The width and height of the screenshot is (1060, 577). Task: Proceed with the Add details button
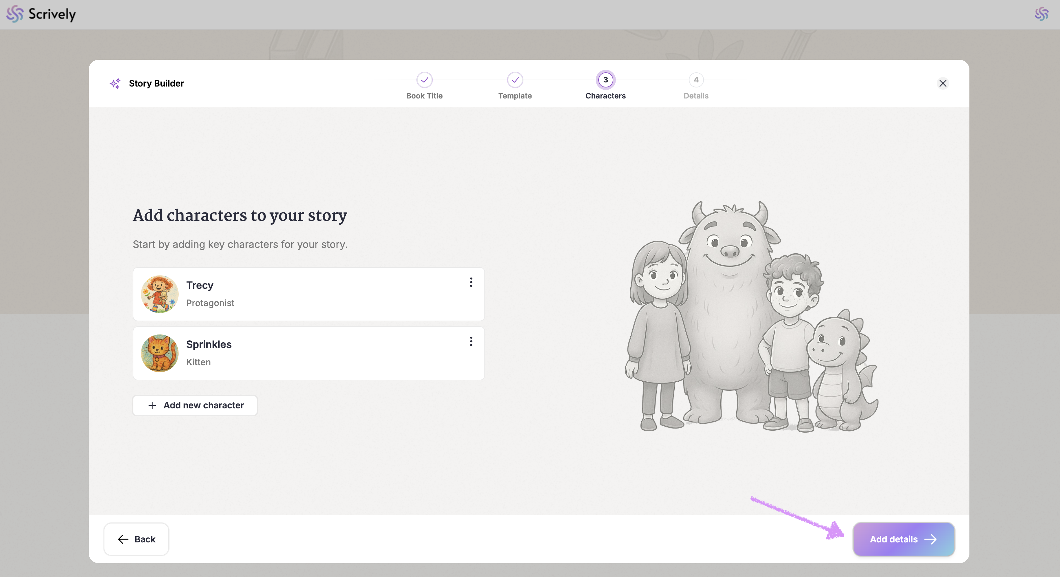pos(903,539)
